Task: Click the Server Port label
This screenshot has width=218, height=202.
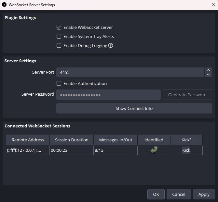Action: (43, 72)
